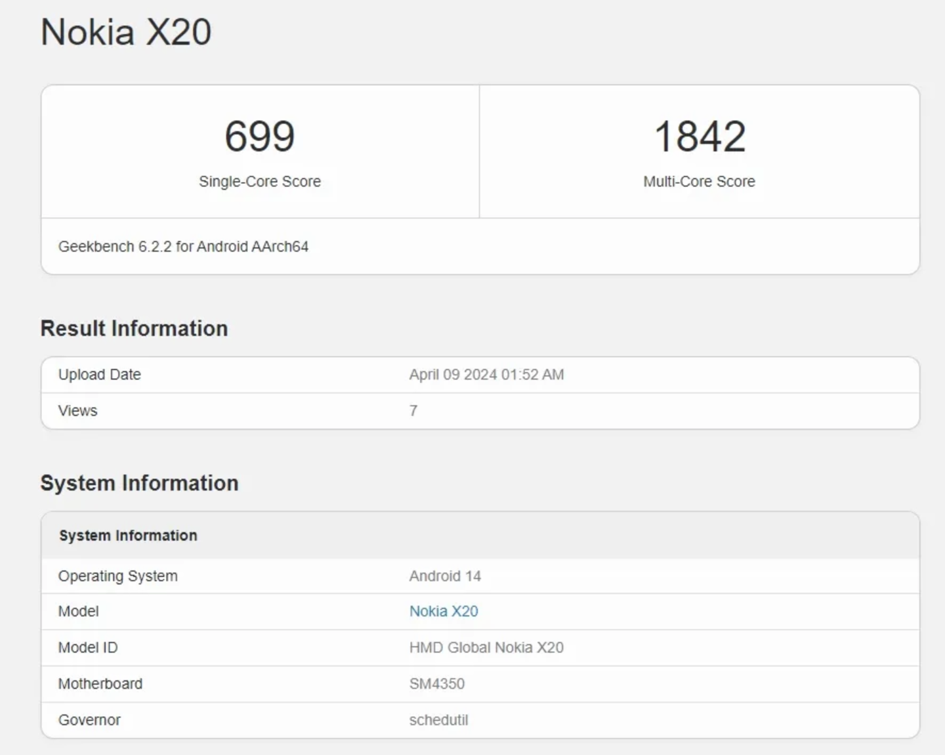Click the 699 single-core score number

coord(260,137)
